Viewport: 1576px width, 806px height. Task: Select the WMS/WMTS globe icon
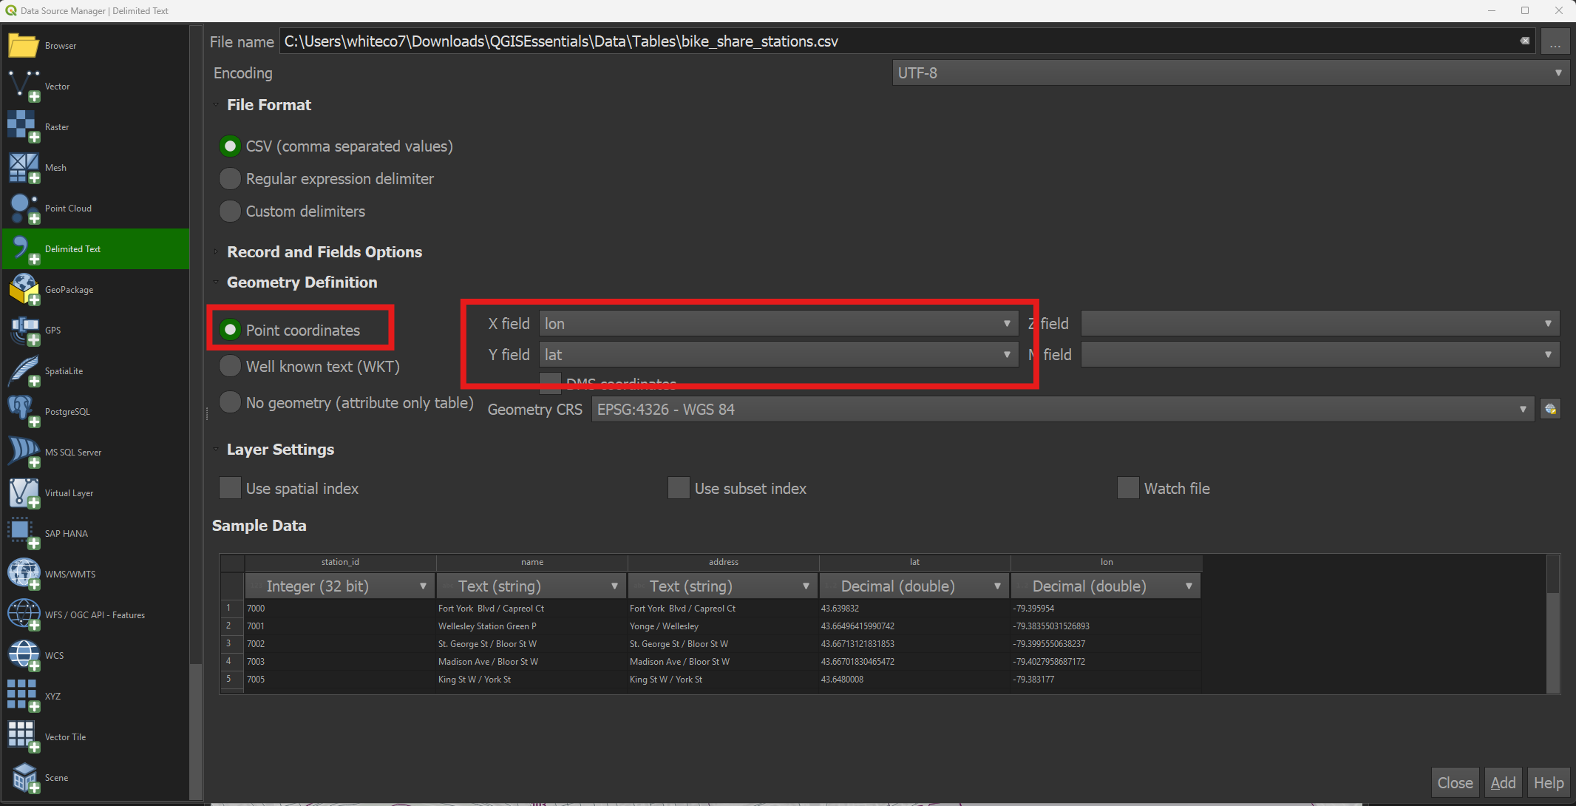23,575
